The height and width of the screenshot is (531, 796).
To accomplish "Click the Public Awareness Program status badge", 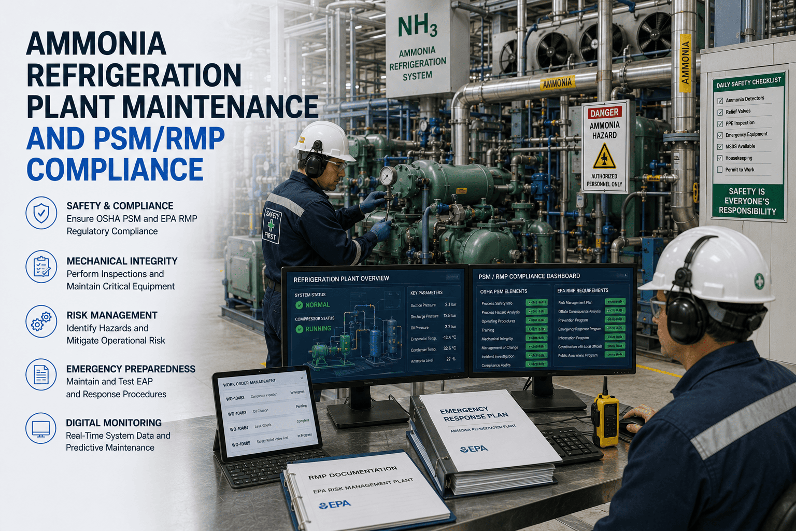I will coord(615,355).
